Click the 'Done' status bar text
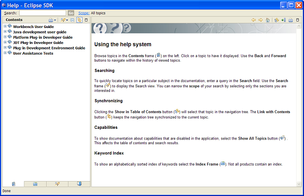The image size is (304, 196). (x=7, y=191)
